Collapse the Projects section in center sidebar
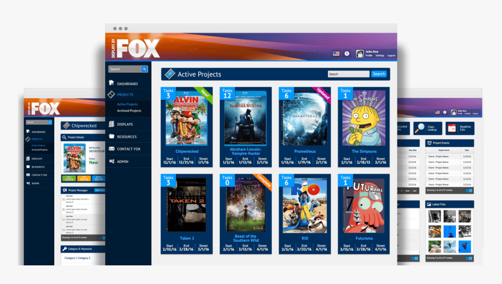Viewport: 502px width, 284px height. coord(125,94)
